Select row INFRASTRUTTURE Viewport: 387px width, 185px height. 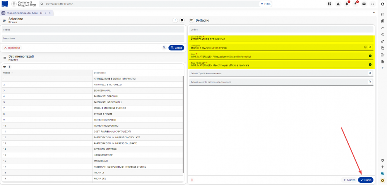[x=92, y=155]
